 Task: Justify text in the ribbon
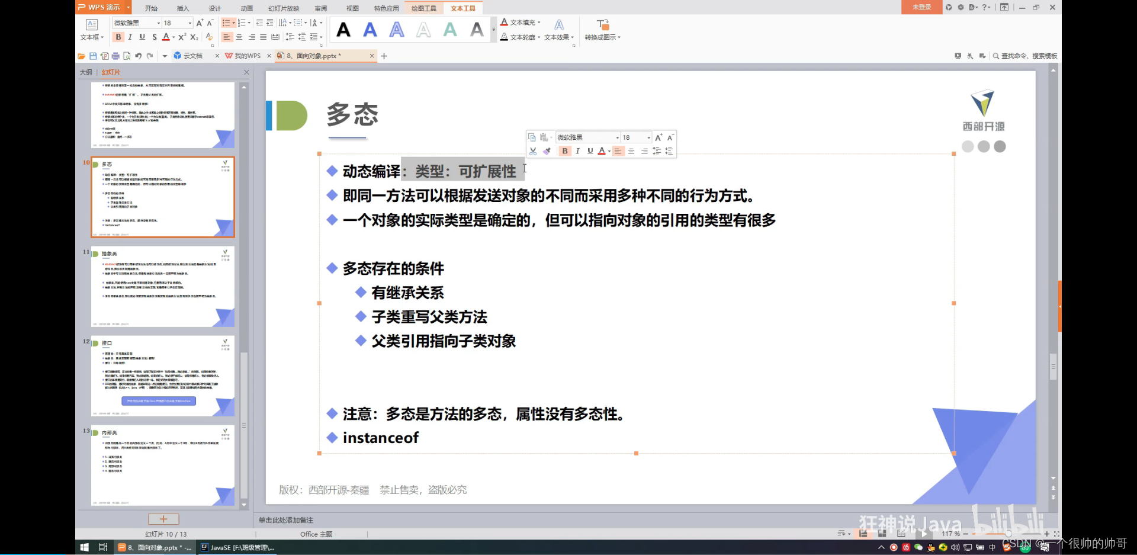point(264,37)
